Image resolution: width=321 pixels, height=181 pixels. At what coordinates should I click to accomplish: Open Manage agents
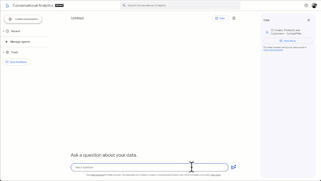pos(20,42)
